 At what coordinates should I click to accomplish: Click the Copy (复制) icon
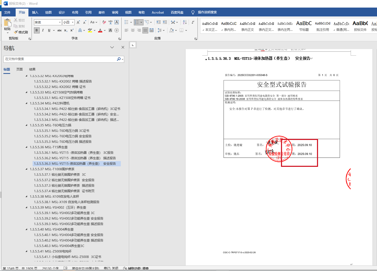(16, 26)
